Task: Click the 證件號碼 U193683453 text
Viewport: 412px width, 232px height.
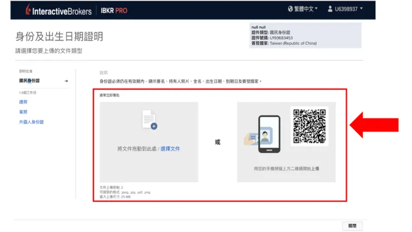Action: coord(272,38)
